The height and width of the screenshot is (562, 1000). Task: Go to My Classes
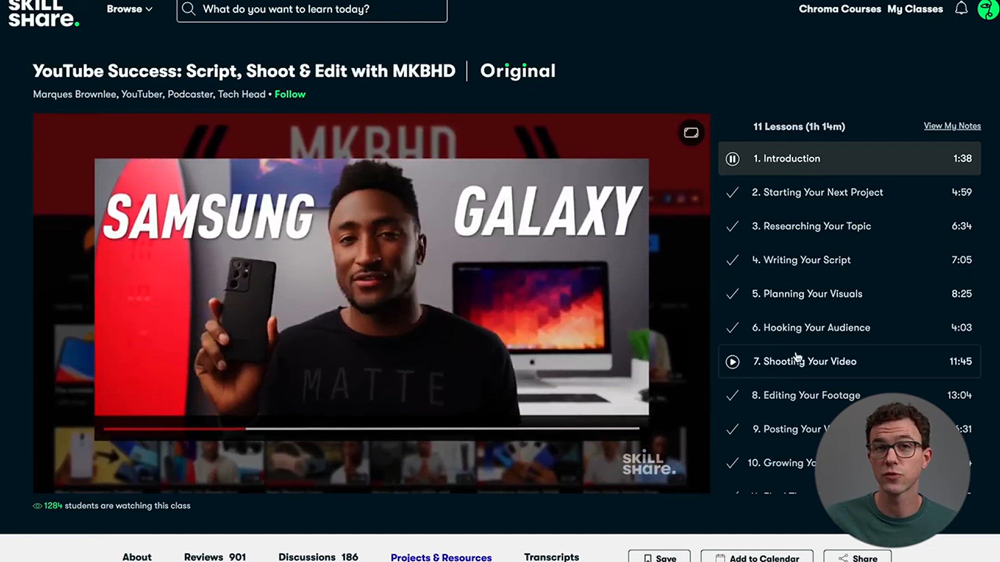(x=915, y=9)
